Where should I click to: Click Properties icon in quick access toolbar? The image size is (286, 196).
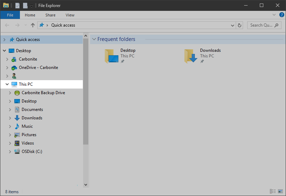[x=17, y=6]
